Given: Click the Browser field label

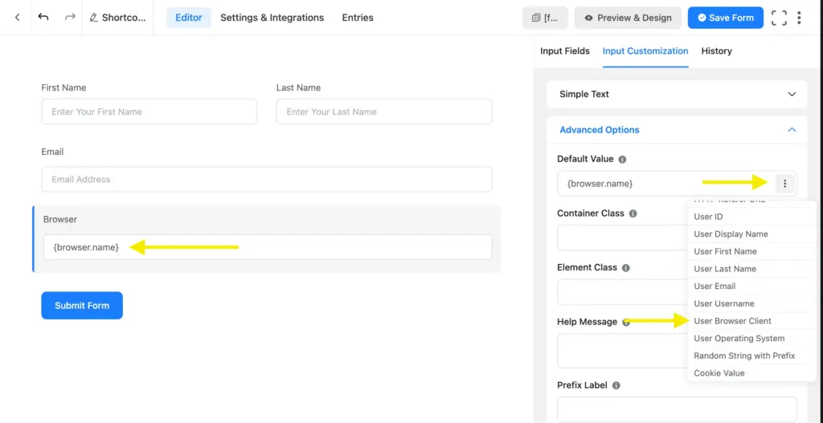Looking at the screenshot, I should coord(60,220).
